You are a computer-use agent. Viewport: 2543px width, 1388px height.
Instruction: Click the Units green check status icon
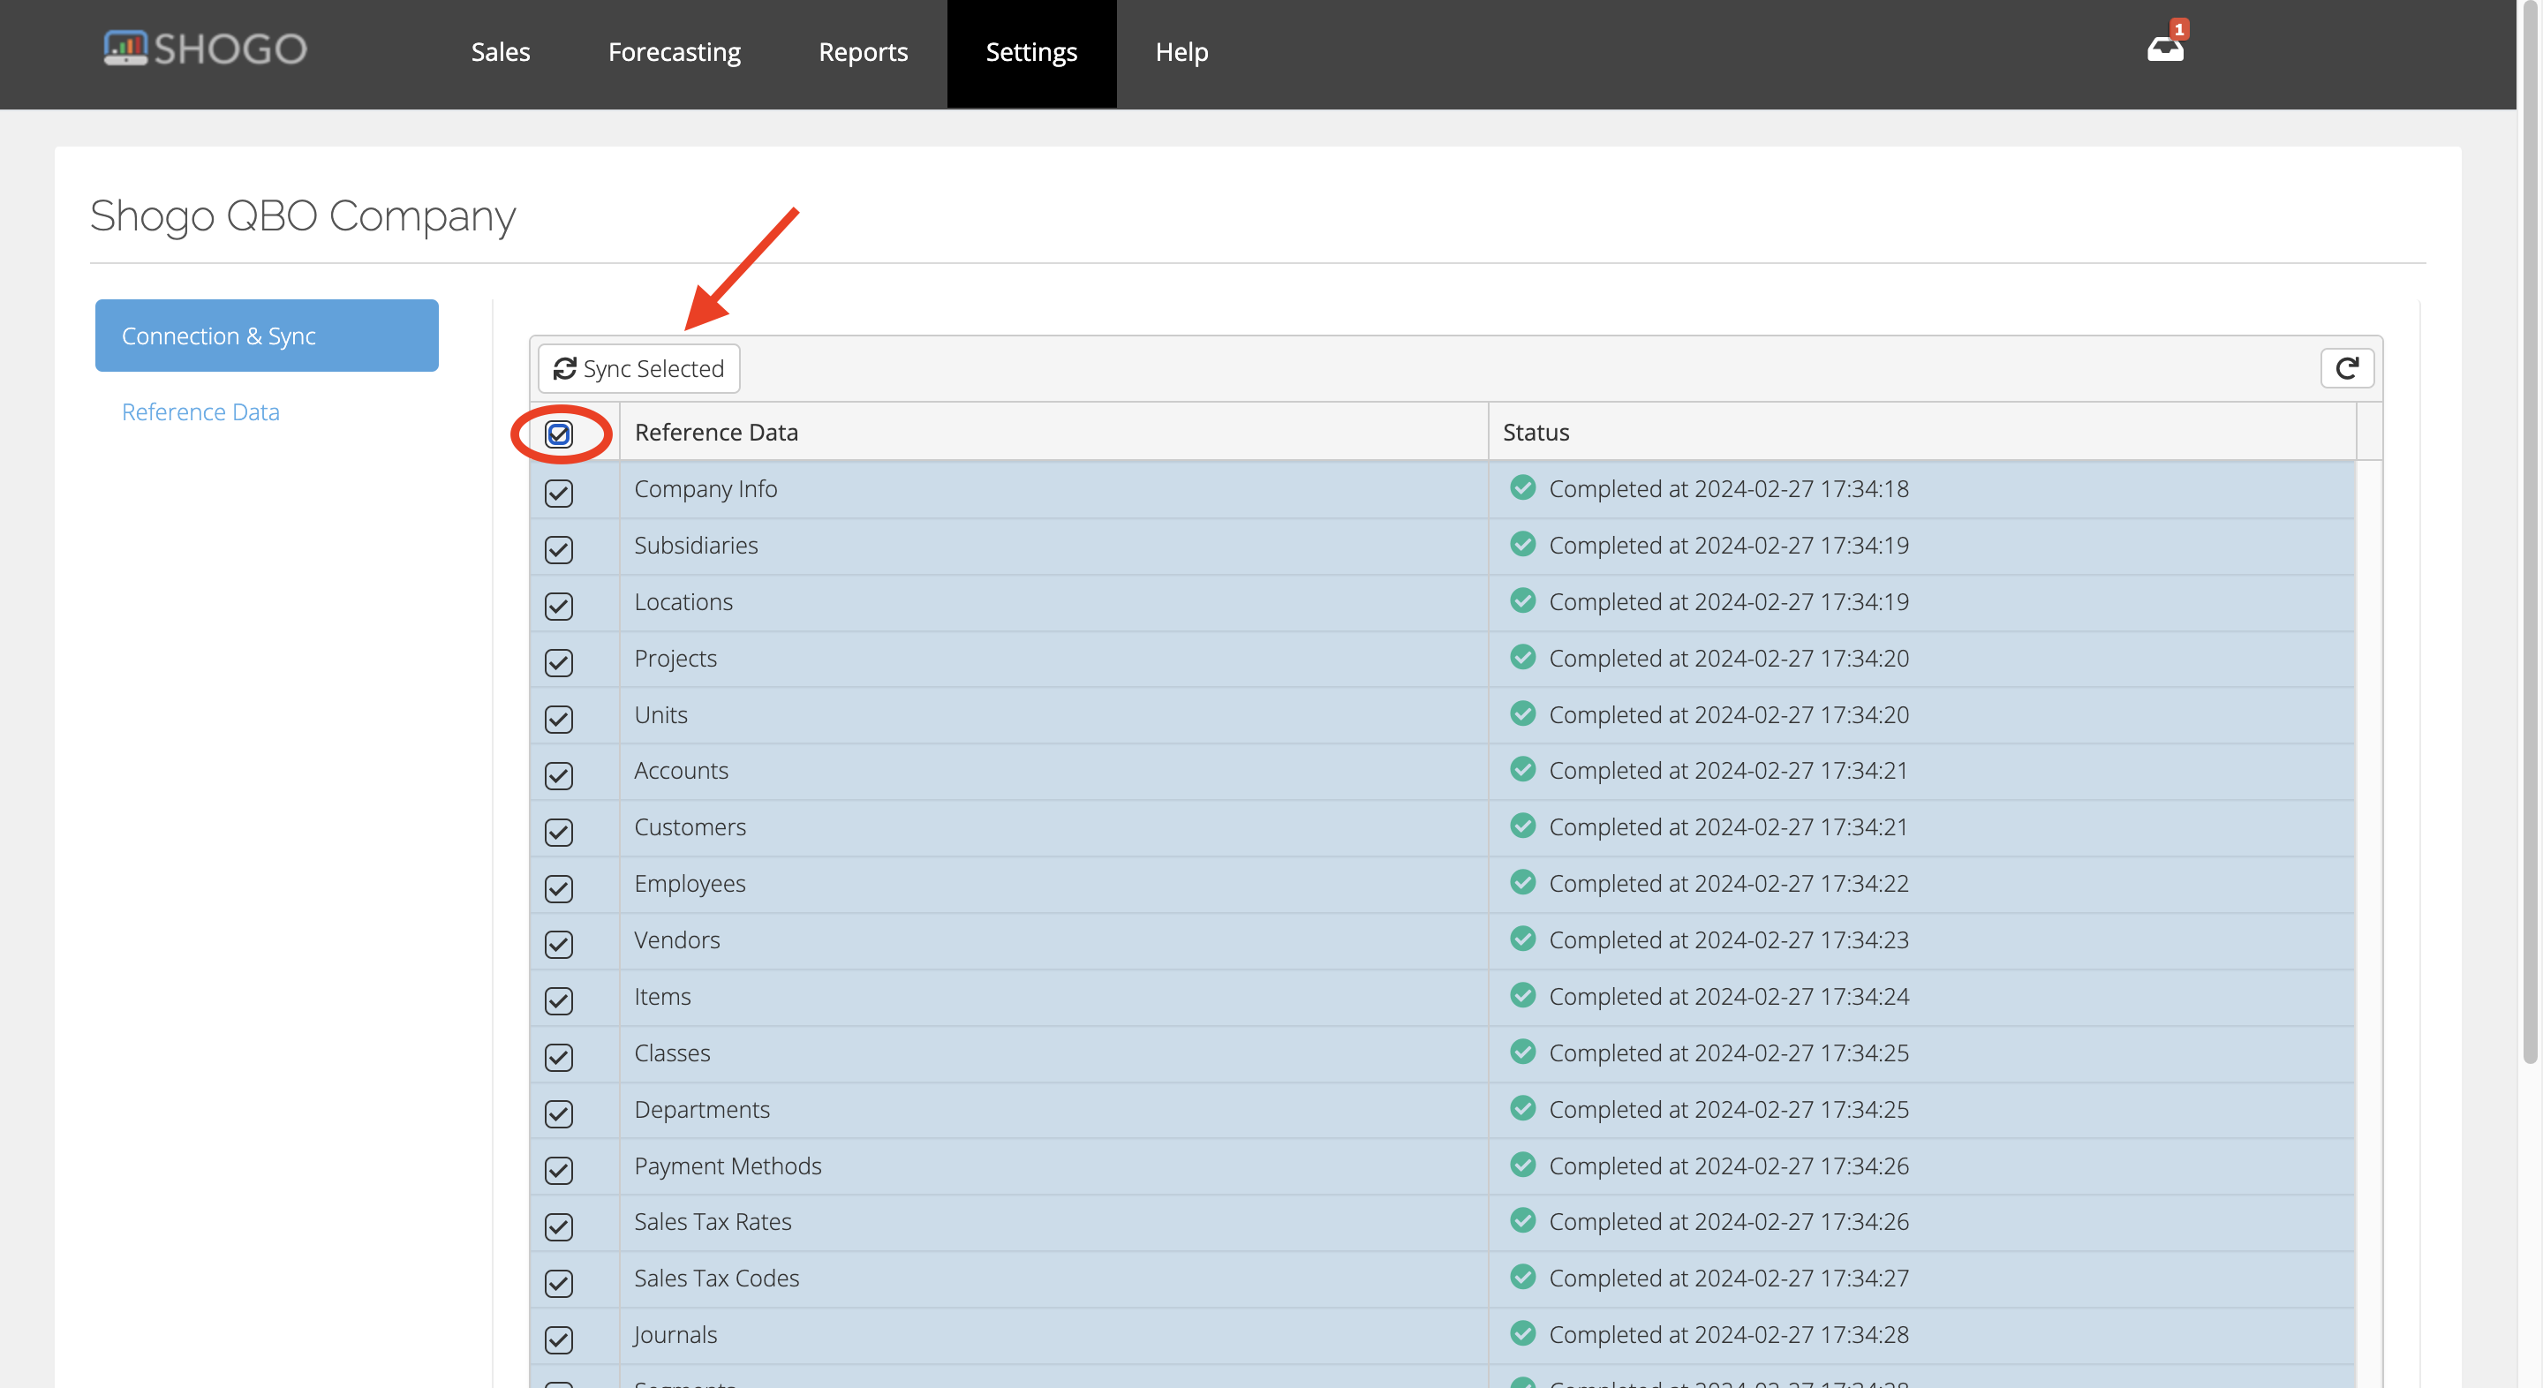(1523, 712)
